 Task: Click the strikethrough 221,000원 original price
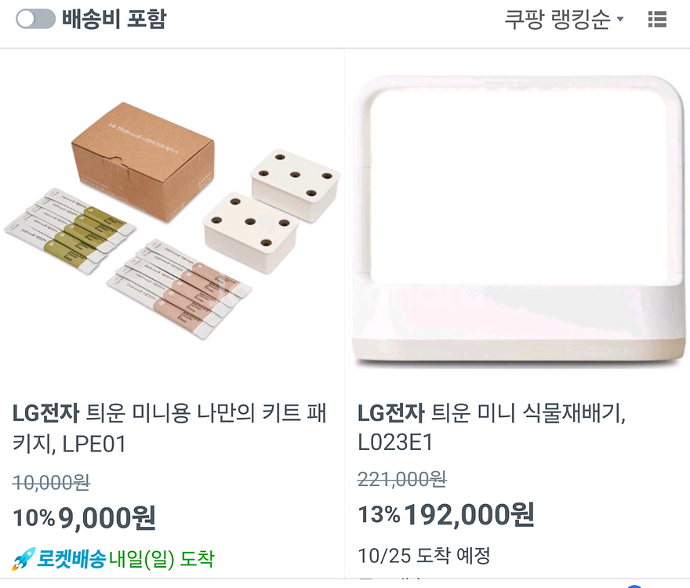[403, 480]
